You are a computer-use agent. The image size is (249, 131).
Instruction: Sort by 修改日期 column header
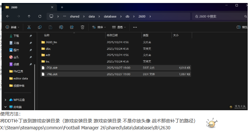(x=112, y=35)
